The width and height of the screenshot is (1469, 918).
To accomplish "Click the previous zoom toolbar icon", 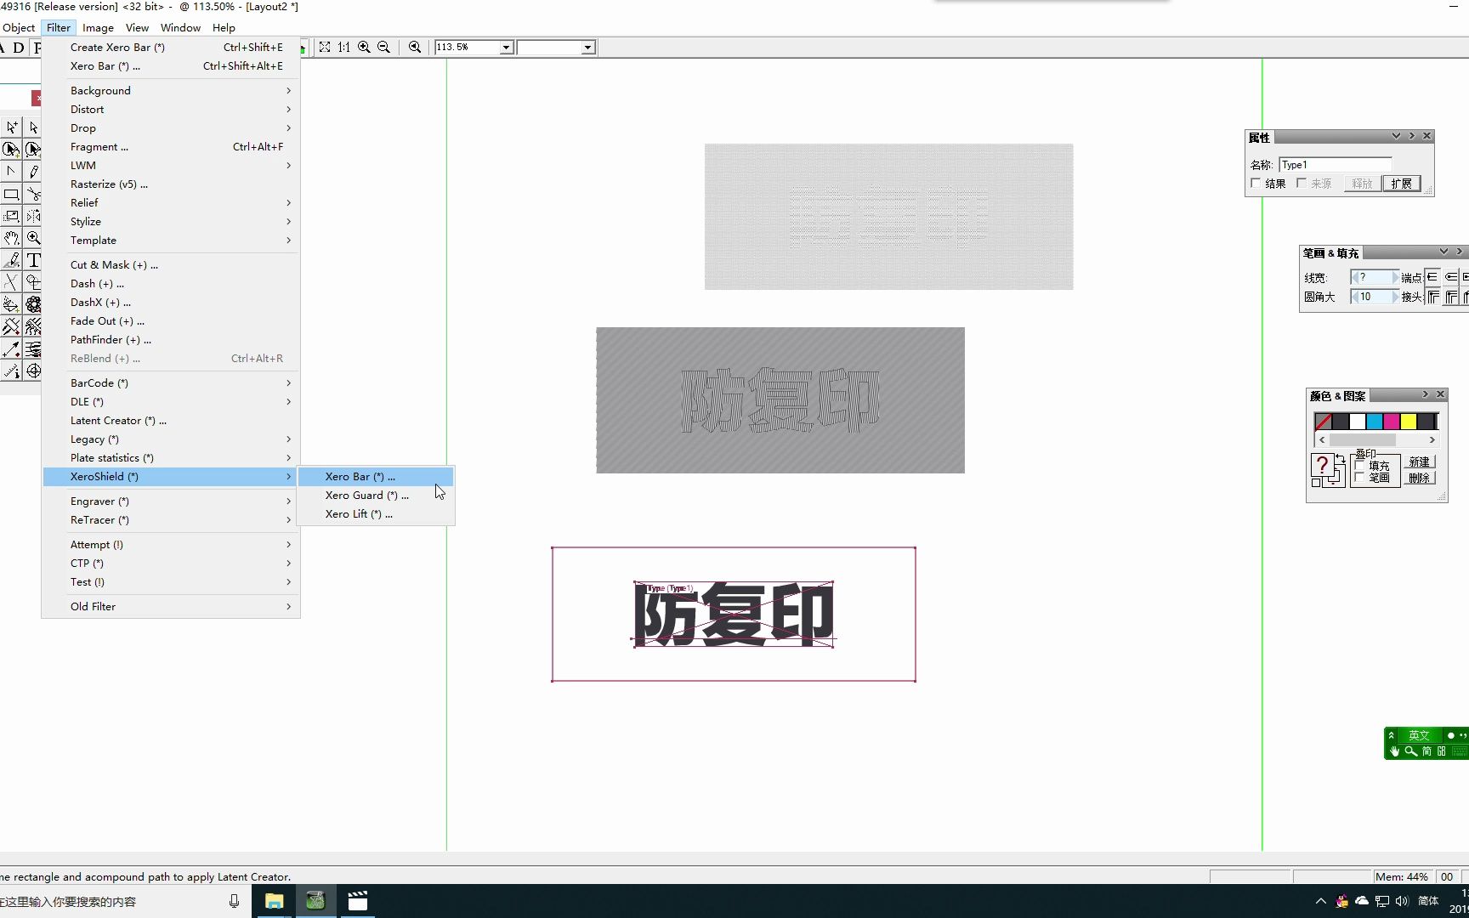I will coord(415,48).
